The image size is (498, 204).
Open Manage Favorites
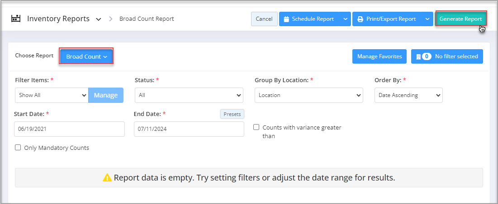379,56
